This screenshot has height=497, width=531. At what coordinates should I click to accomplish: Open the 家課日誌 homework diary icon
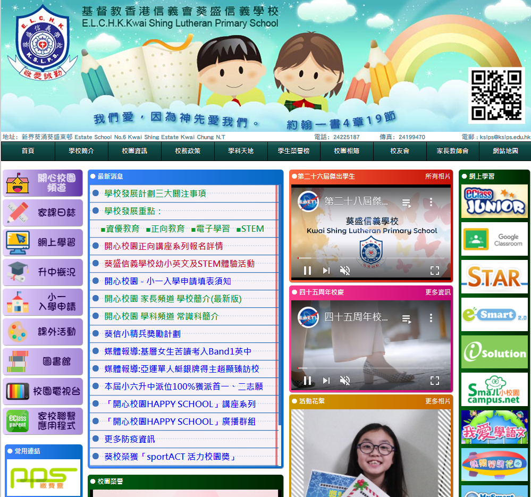point(43,213)
